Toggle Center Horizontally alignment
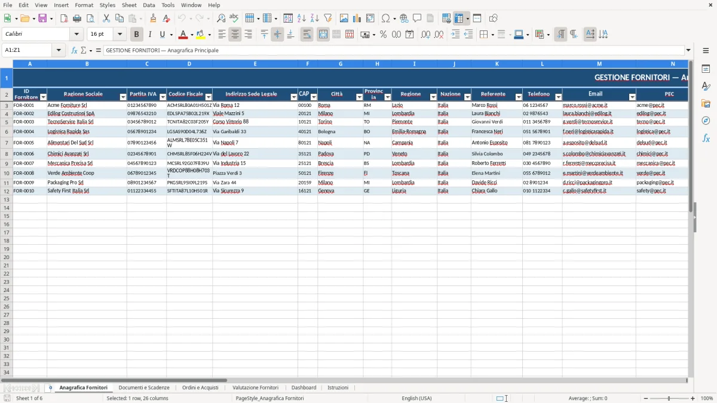This screenshot has height=403, width=717. point(235,35)
